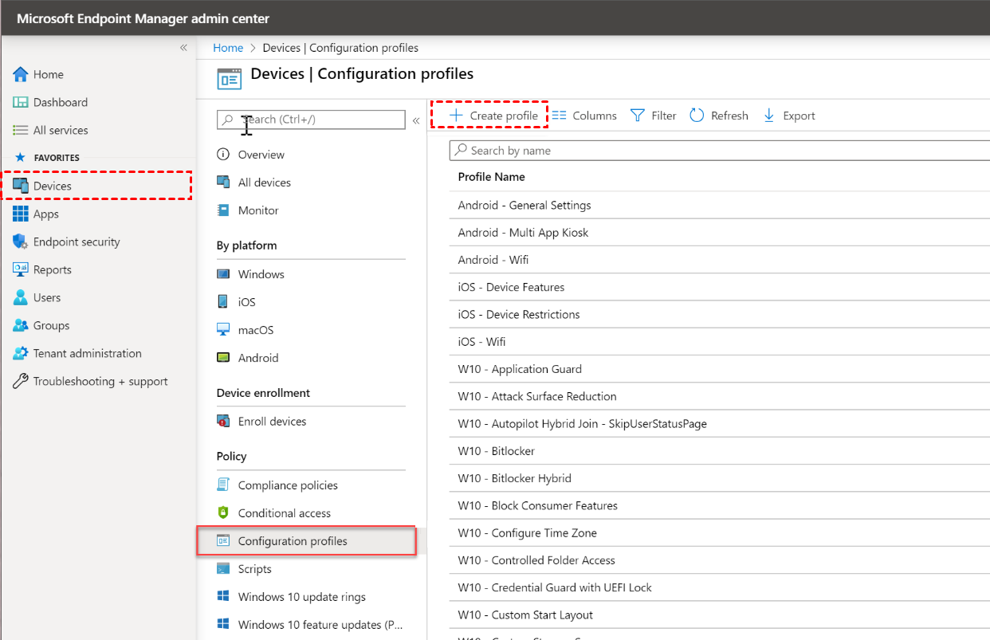Select the Android platform entry
The width and height of the screenshot is (990, 640).
click(x=257, y=358)
